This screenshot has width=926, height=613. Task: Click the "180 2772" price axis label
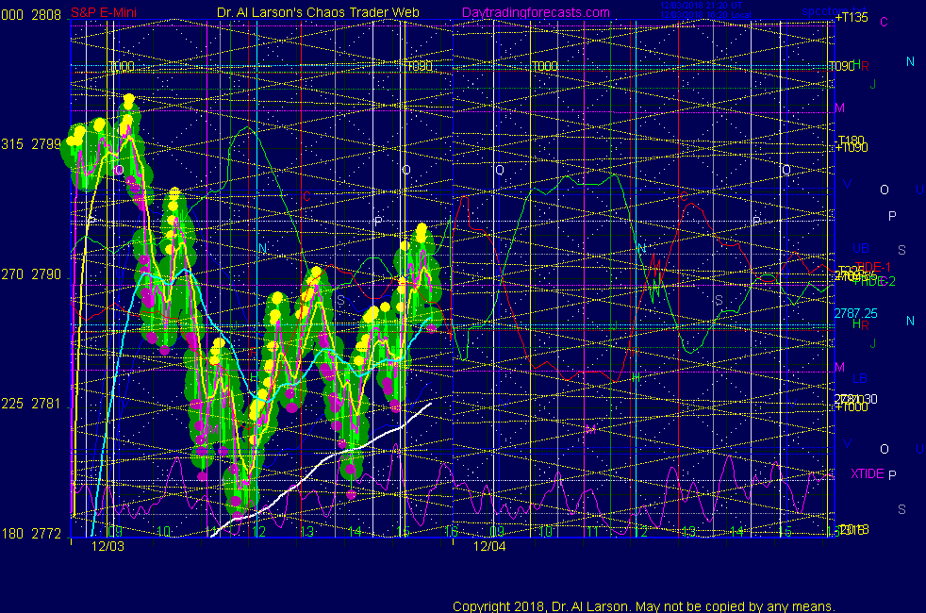tap(31, 533)
